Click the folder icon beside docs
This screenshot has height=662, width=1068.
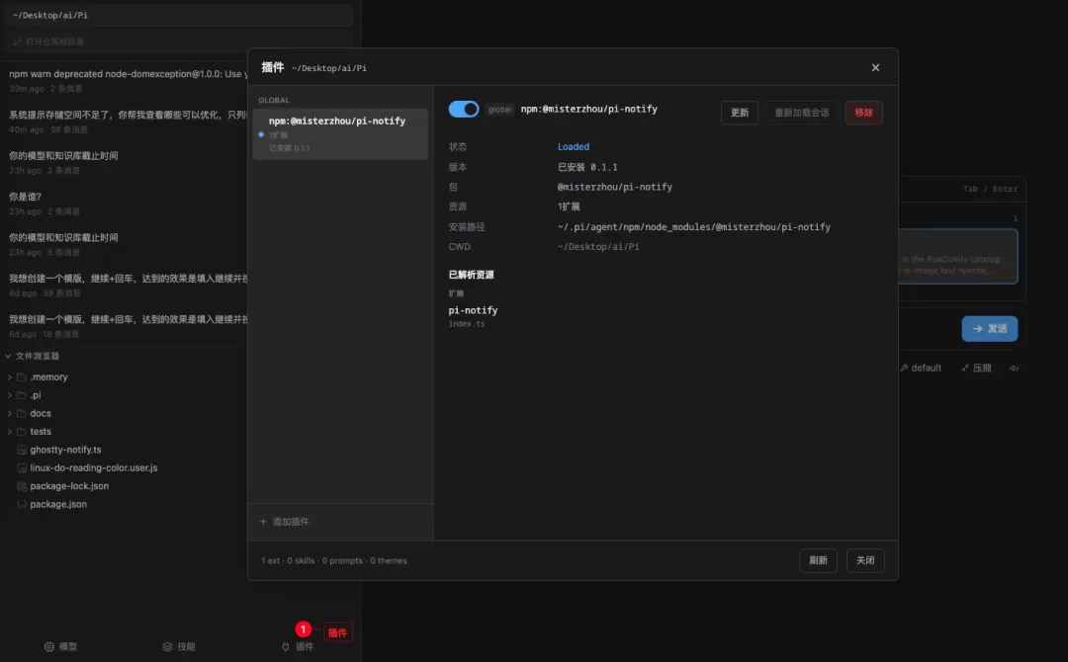tap(21, 414)
